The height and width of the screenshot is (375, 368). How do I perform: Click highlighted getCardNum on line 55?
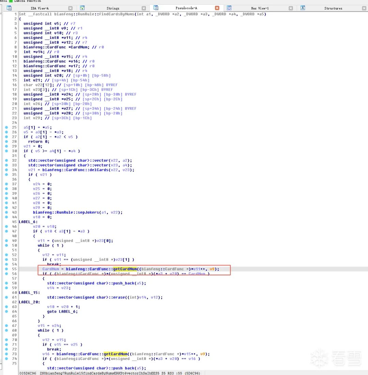[x=125, y=269]
